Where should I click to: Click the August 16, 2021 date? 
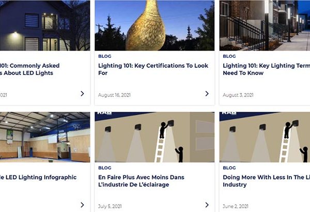click(114, 95)
